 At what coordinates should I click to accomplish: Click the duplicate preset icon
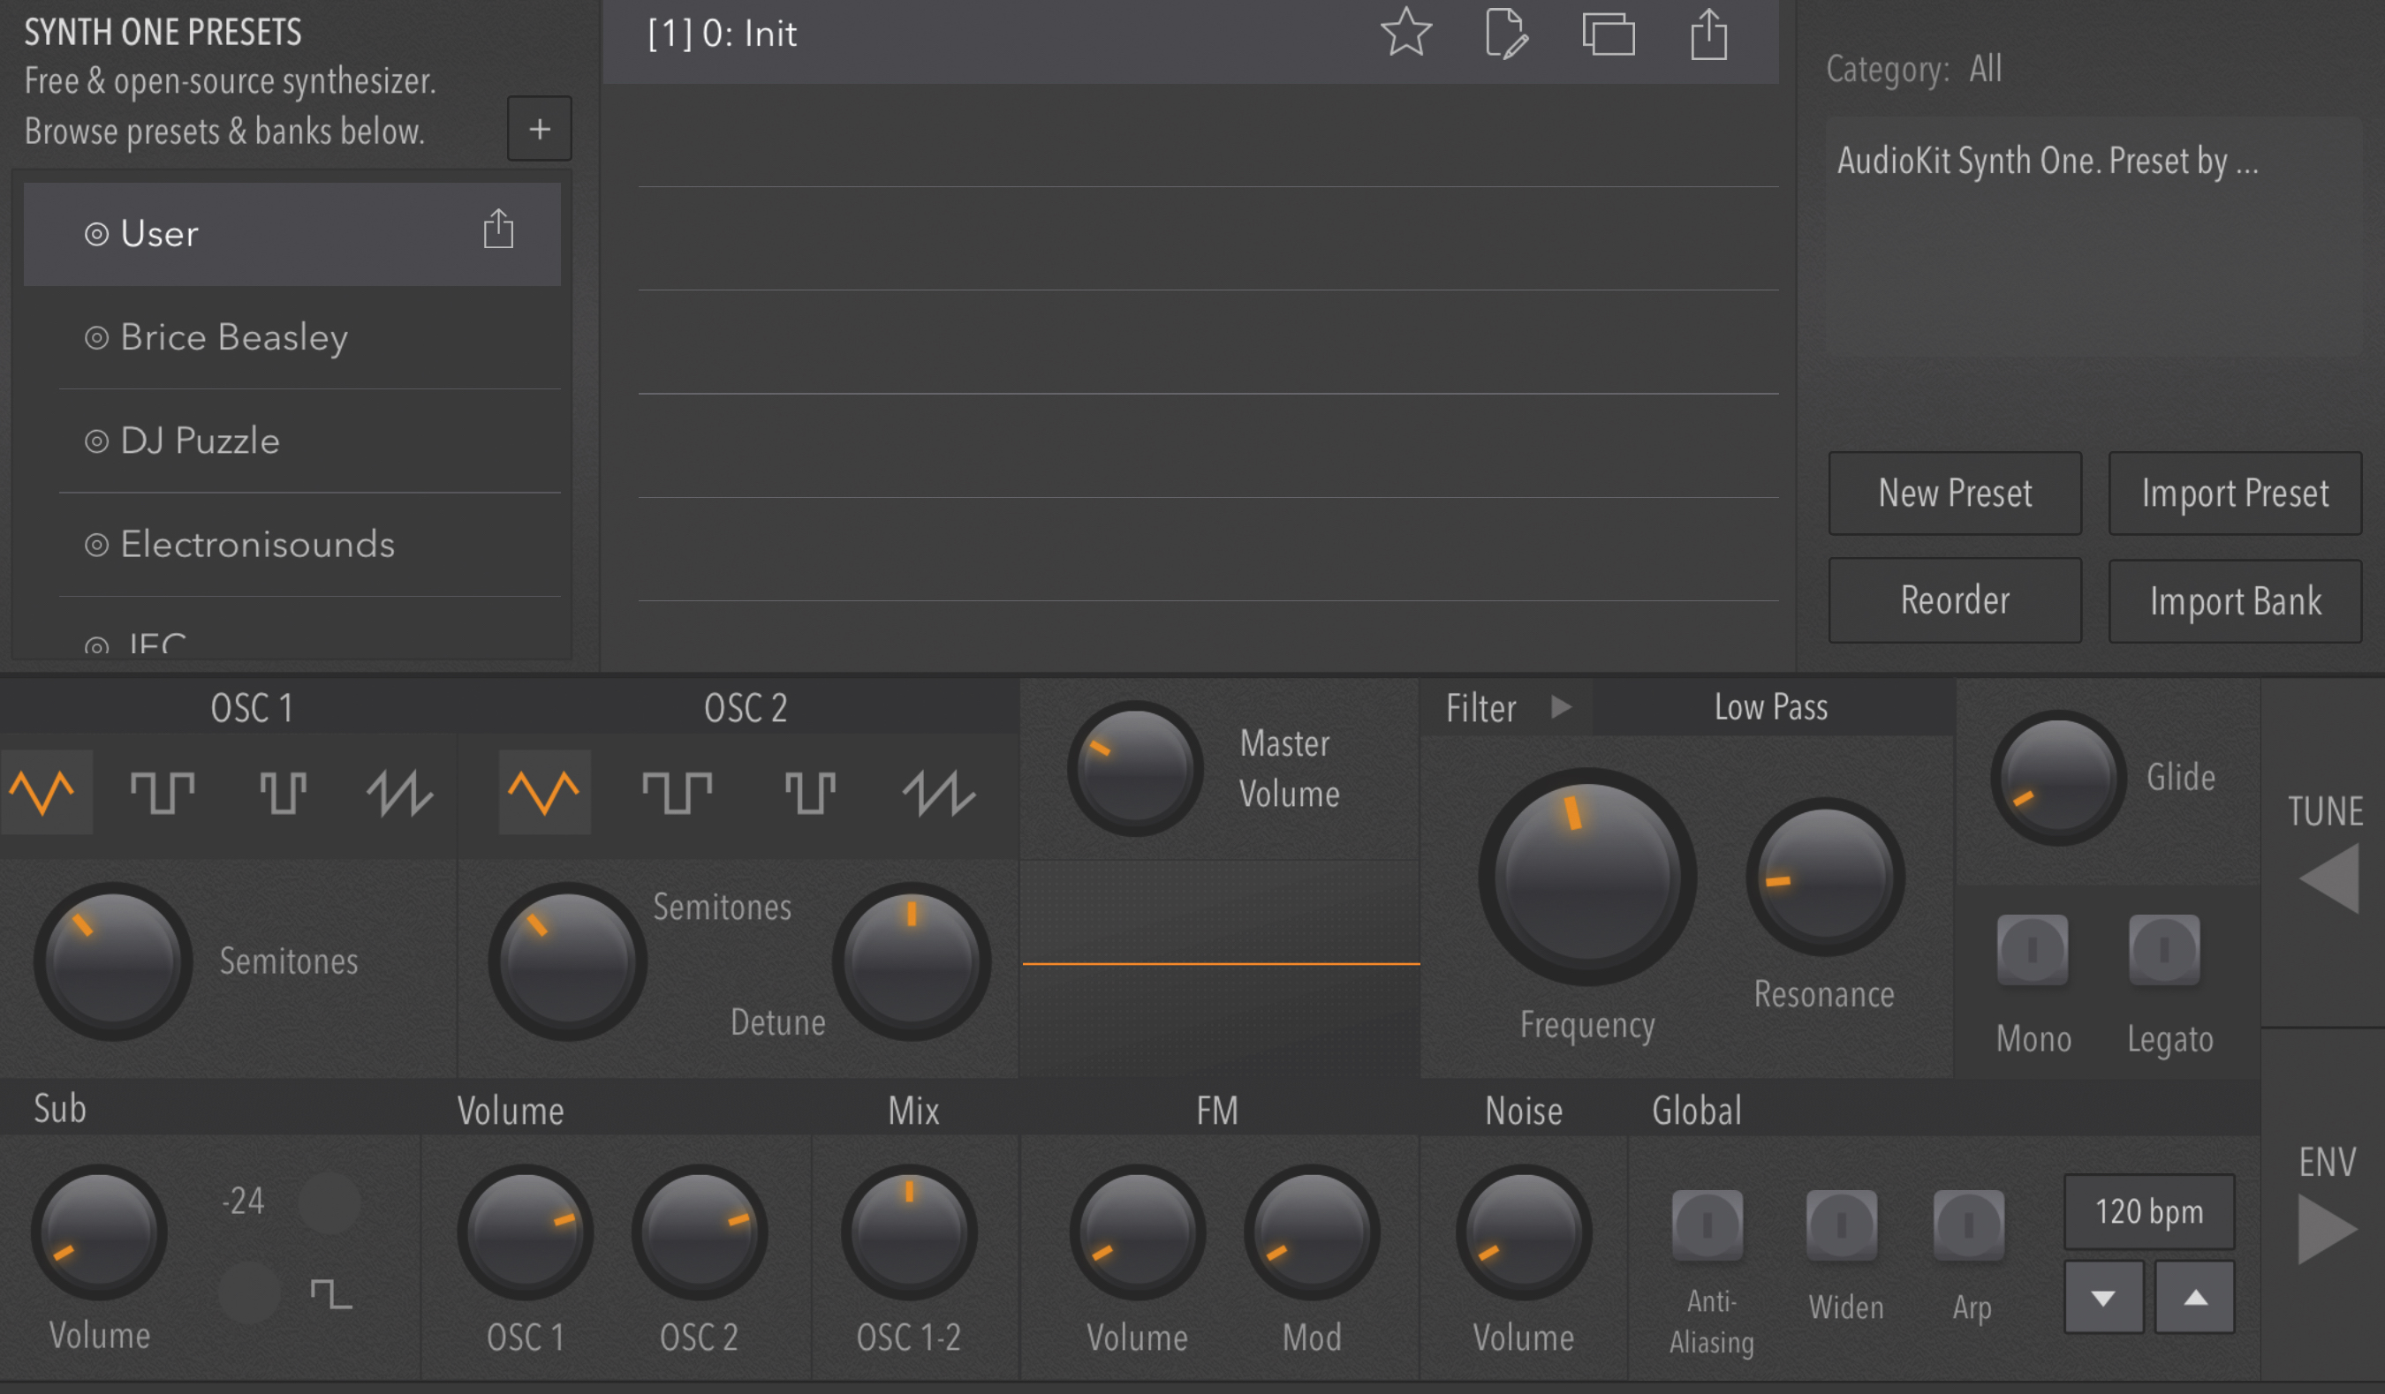coord(1608,34)
